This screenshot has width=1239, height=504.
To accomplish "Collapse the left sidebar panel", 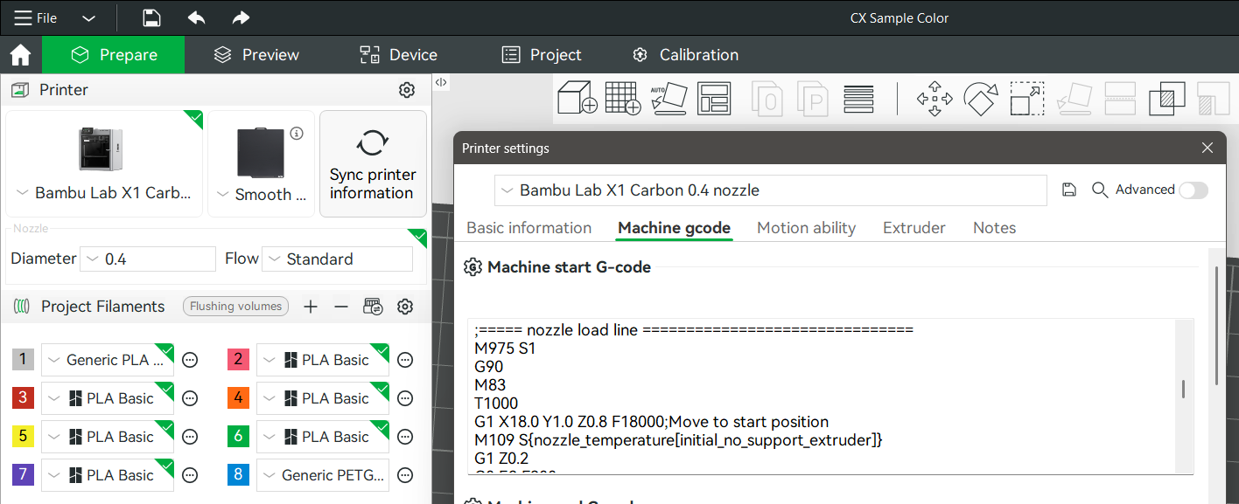I will (441, 82).
